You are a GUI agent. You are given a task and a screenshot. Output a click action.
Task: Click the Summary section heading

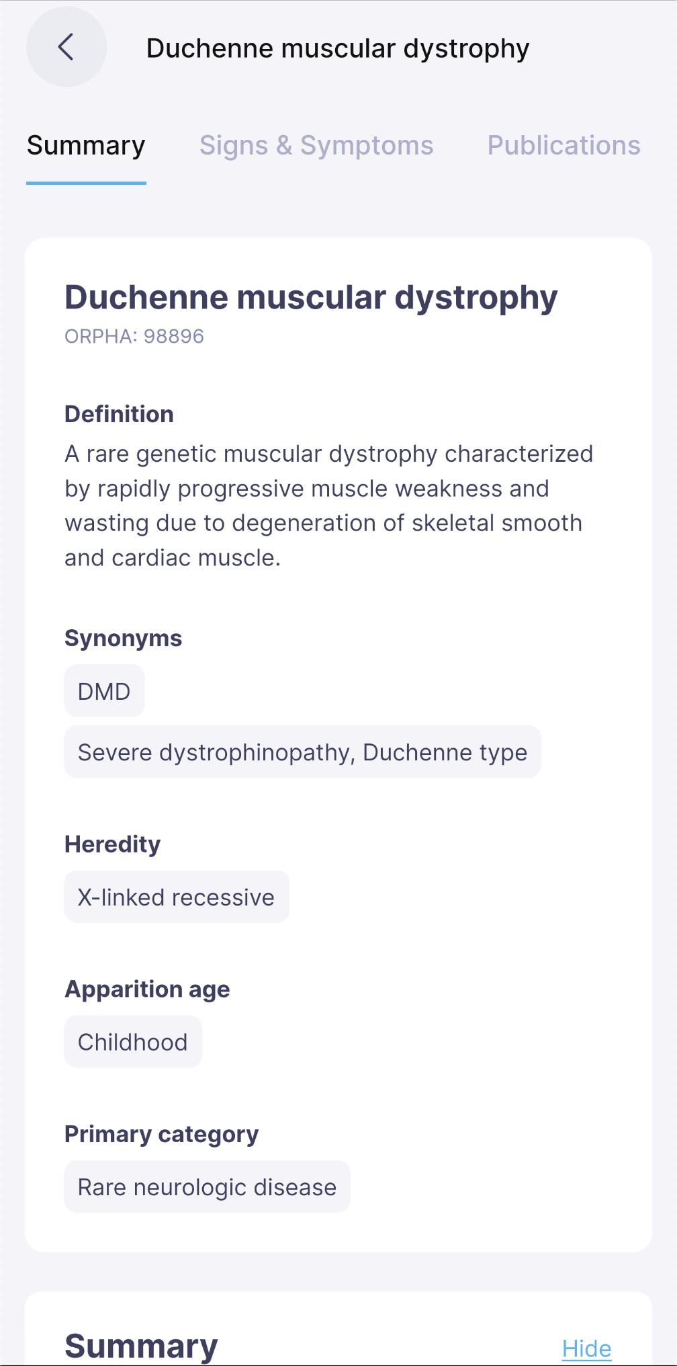tap(141, 1346)
